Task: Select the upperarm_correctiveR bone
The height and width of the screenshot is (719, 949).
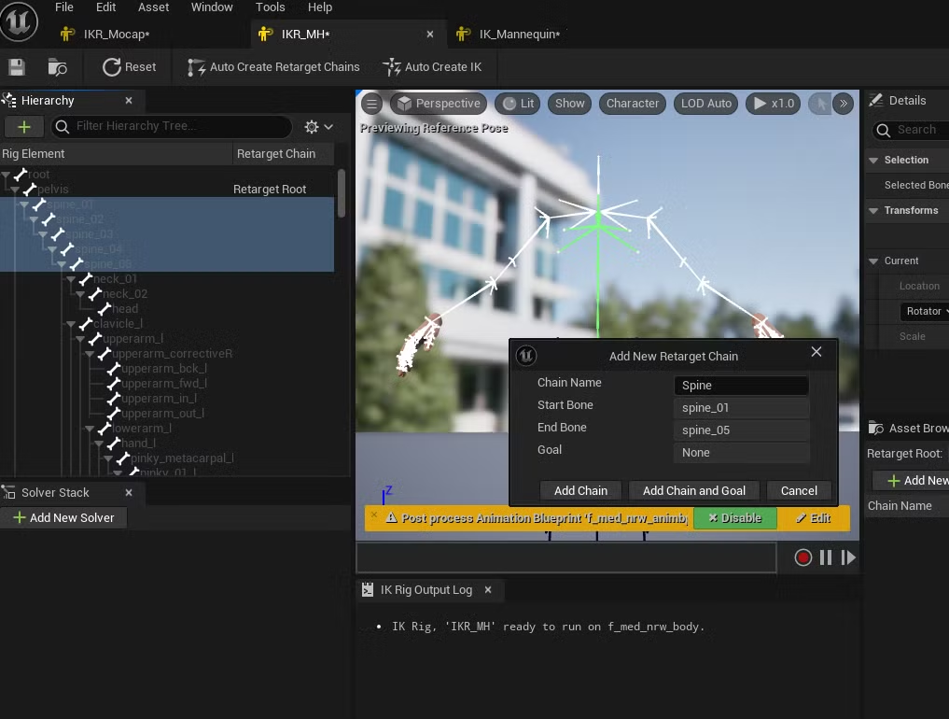Action: click(x=172, y=354)
